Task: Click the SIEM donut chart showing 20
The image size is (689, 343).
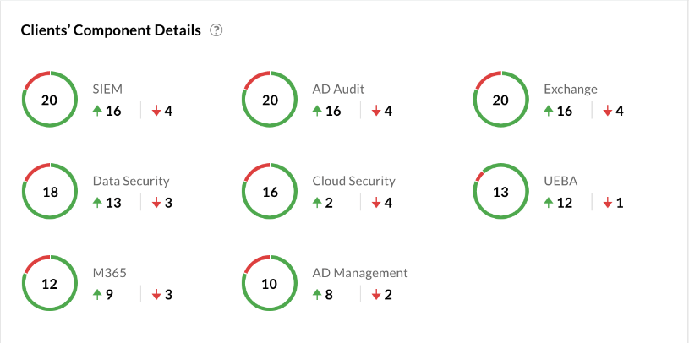Action: pyautogui.click(x=49, y=100)
